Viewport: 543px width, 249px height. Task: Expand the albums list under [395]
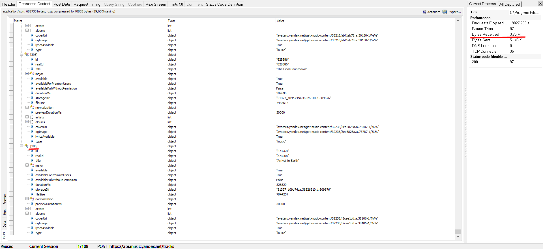point(27,122)
